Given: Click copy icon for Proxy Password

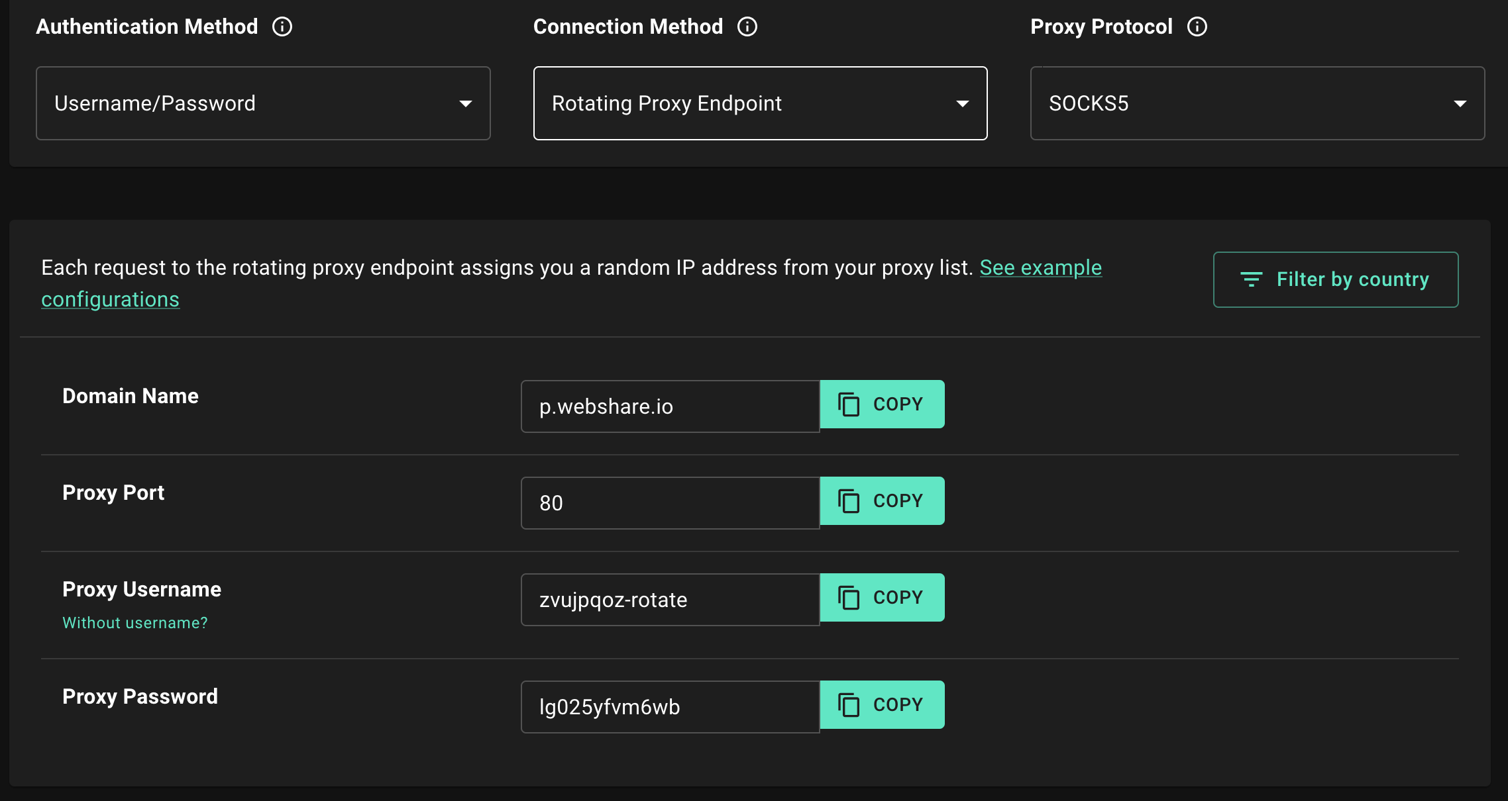Looking at the screenshot, I should [x=849, y=705].
